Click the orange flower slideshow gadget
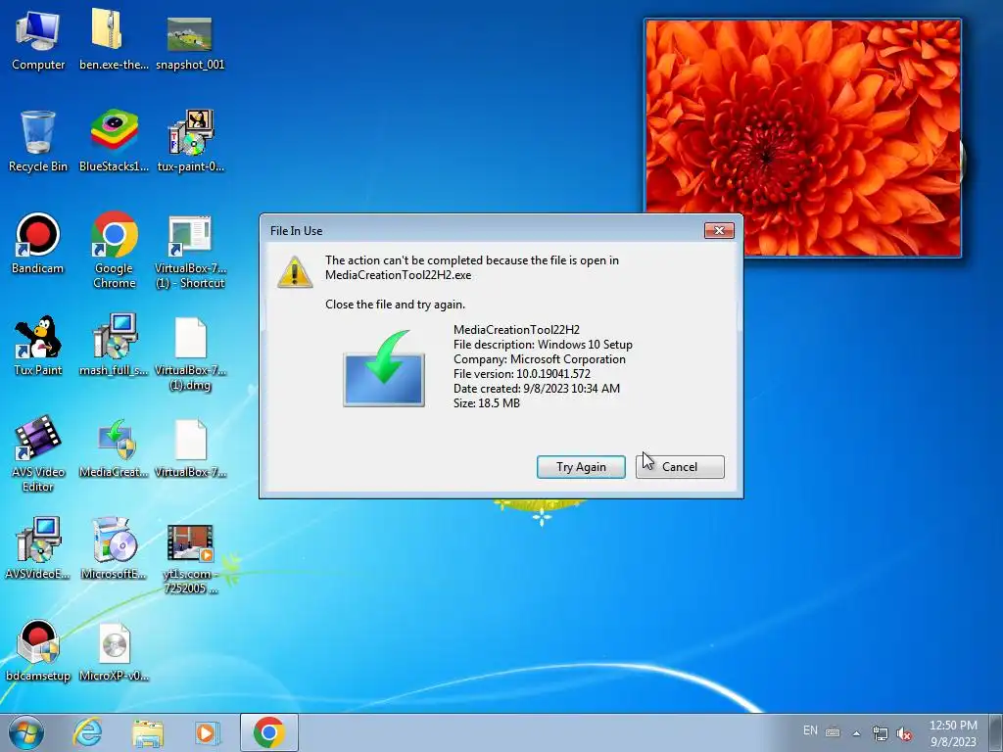The image size is (1003, 752). pyautogui.click(x=803, y=137)
